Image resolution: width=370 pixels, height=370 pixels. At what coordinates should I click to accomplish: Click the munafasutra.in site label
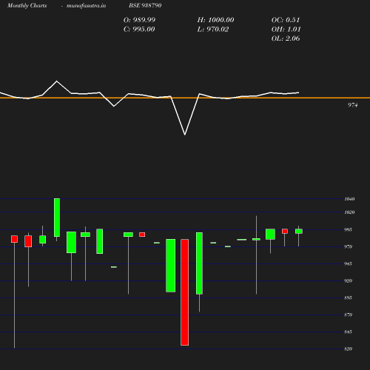coord(86,6)
